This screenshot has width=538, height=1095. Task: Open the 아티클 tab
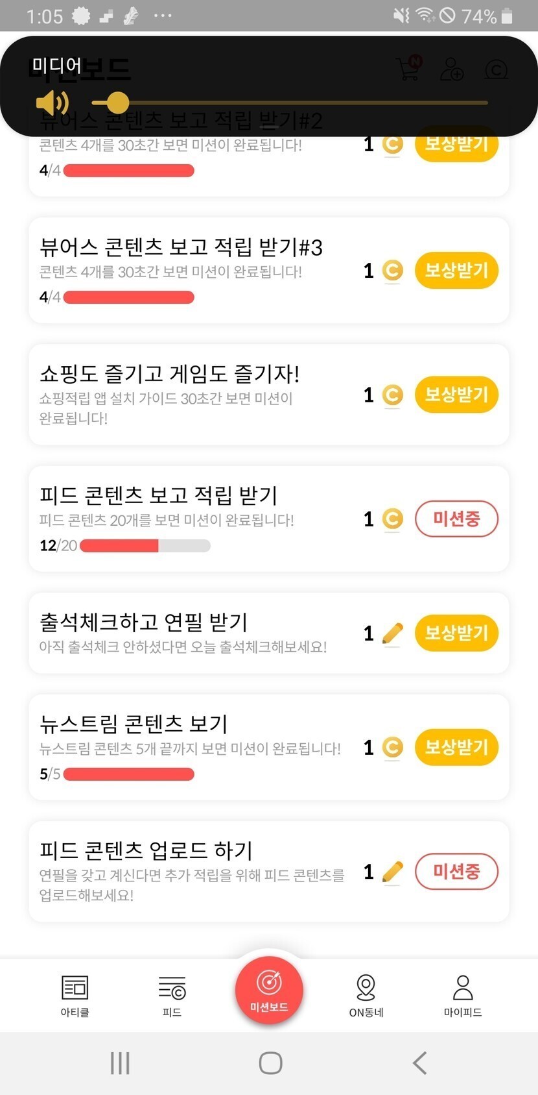(x=75, y=994)
